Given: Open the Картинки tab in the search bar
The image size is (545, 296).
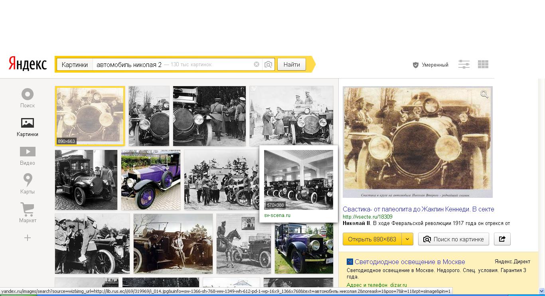Looking at the screenshot, I should tap(75, 65).
